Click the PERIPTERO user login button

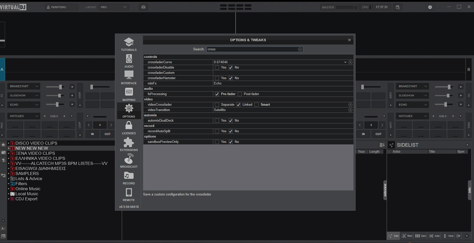(62, 7)
